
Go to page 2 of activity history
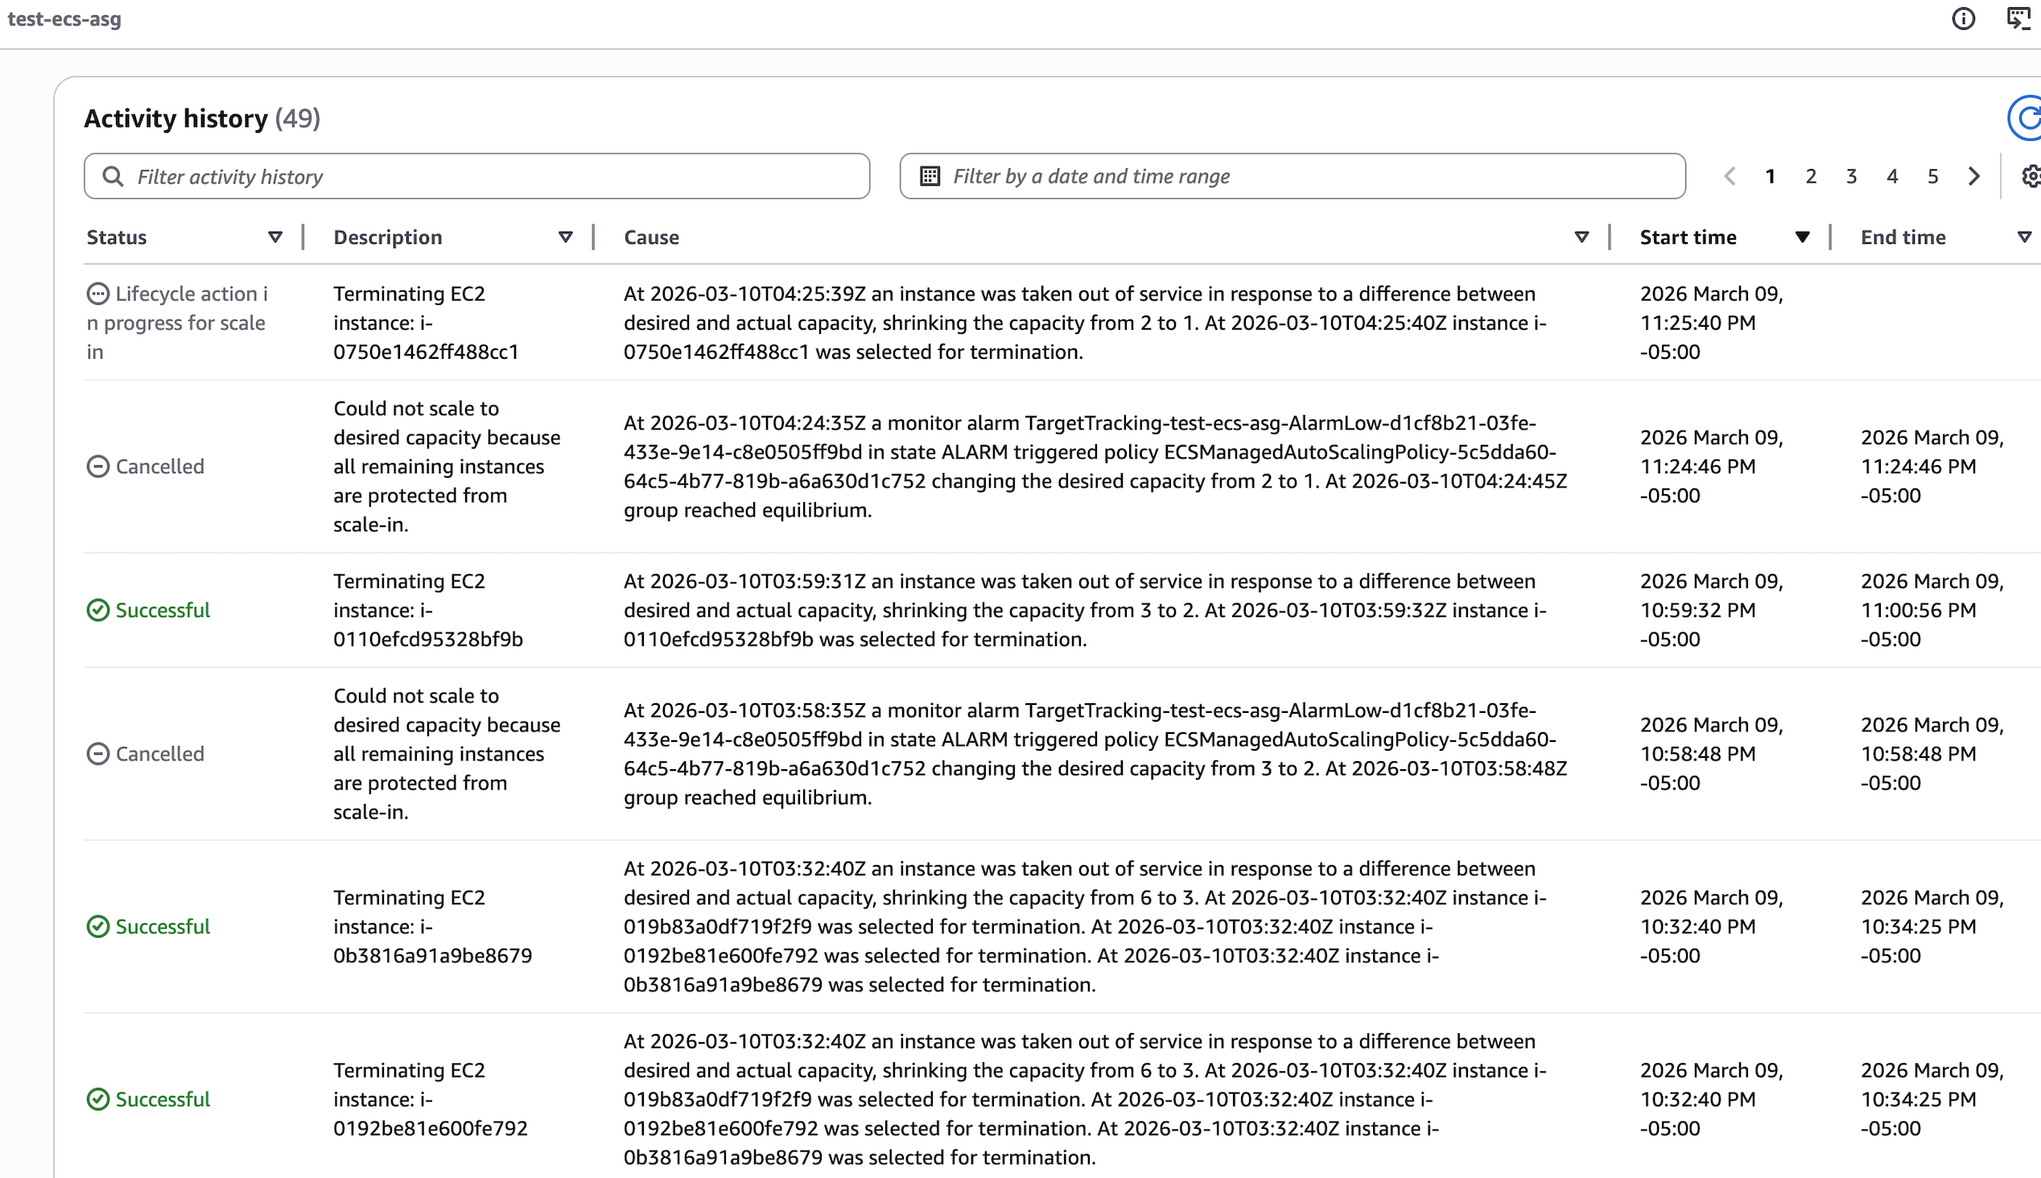pyautogui.click(x=1811, y=176)
